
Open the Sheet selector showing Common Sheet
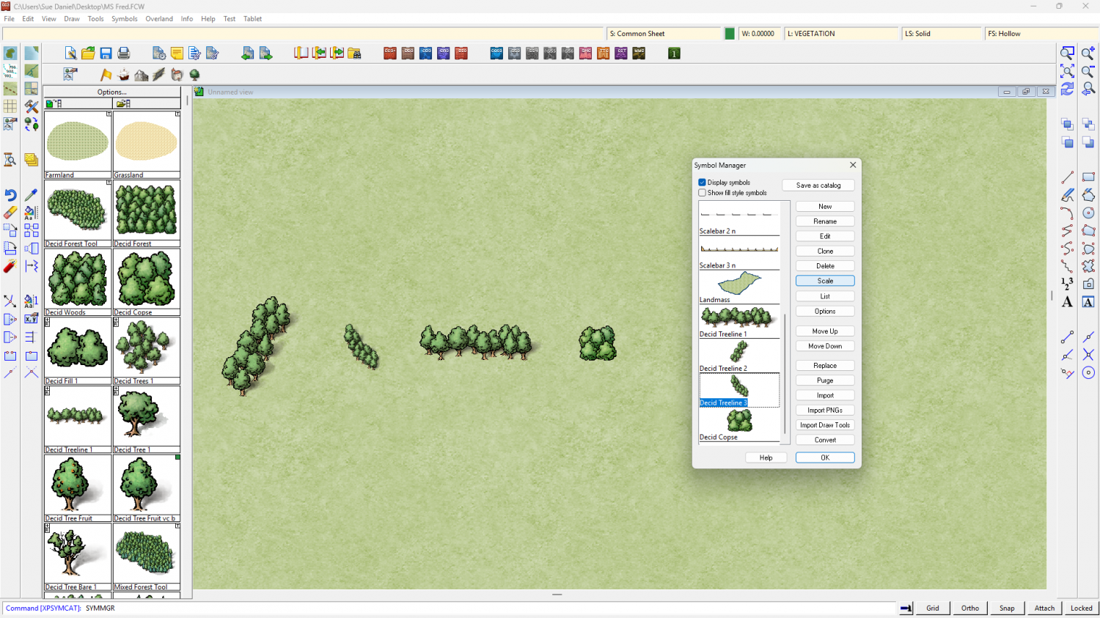(x=664, y=34)
